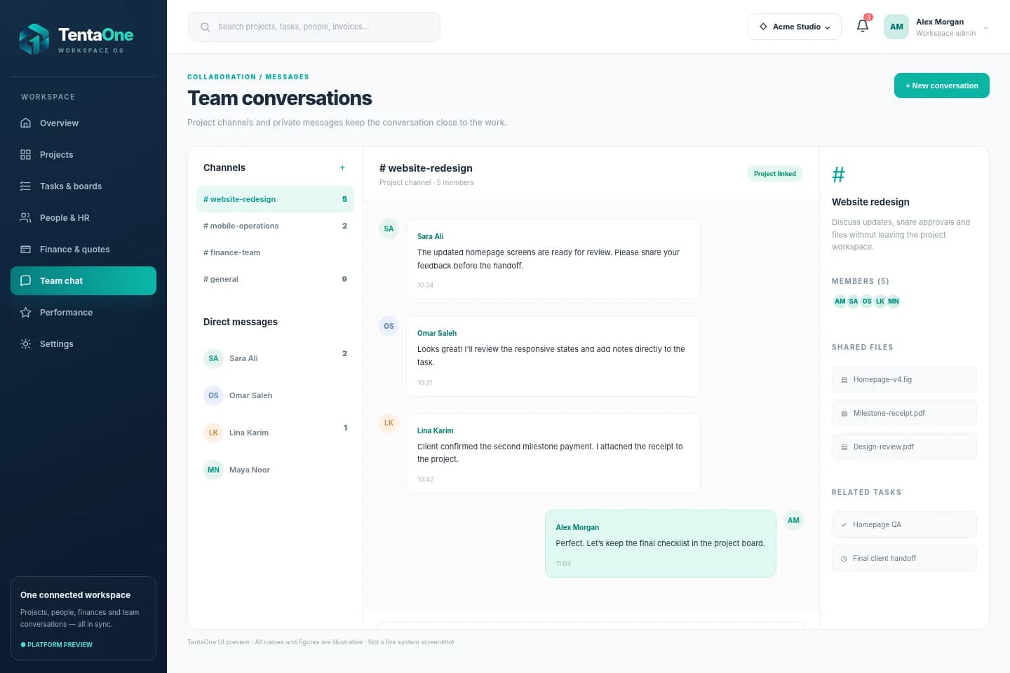This screenshot has width=1010, height=673.
Task: Click the Alex Morgan message bubble
Action: coord(661,544)
